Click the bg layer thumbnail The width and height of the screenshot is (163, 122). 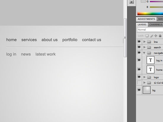pyautogui.click(x=147, y=90)
